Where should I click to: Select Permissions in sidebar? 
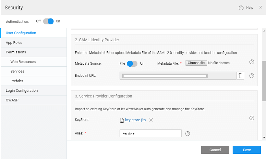click(x=16, y=52)
